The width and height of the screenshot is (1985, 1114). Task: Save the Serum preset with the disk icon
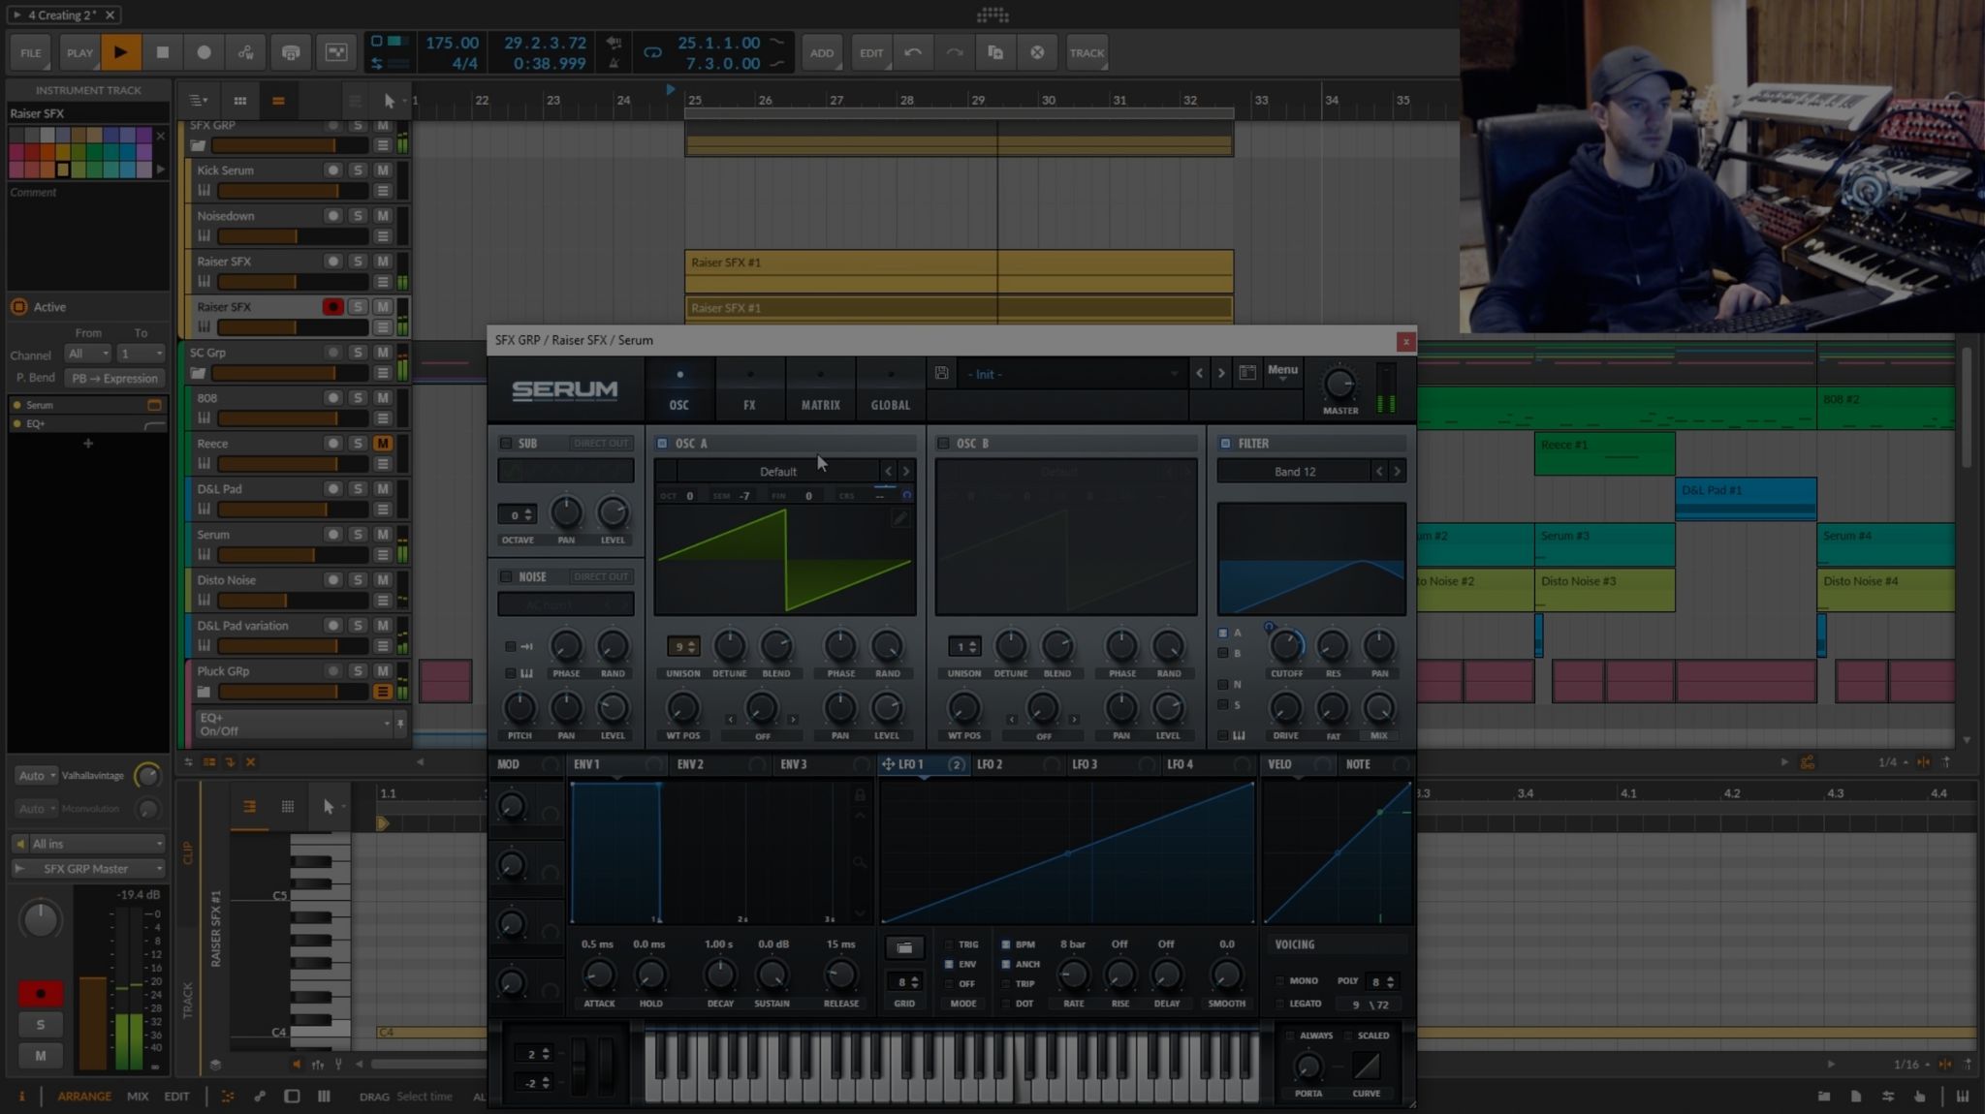coord(941,373)
